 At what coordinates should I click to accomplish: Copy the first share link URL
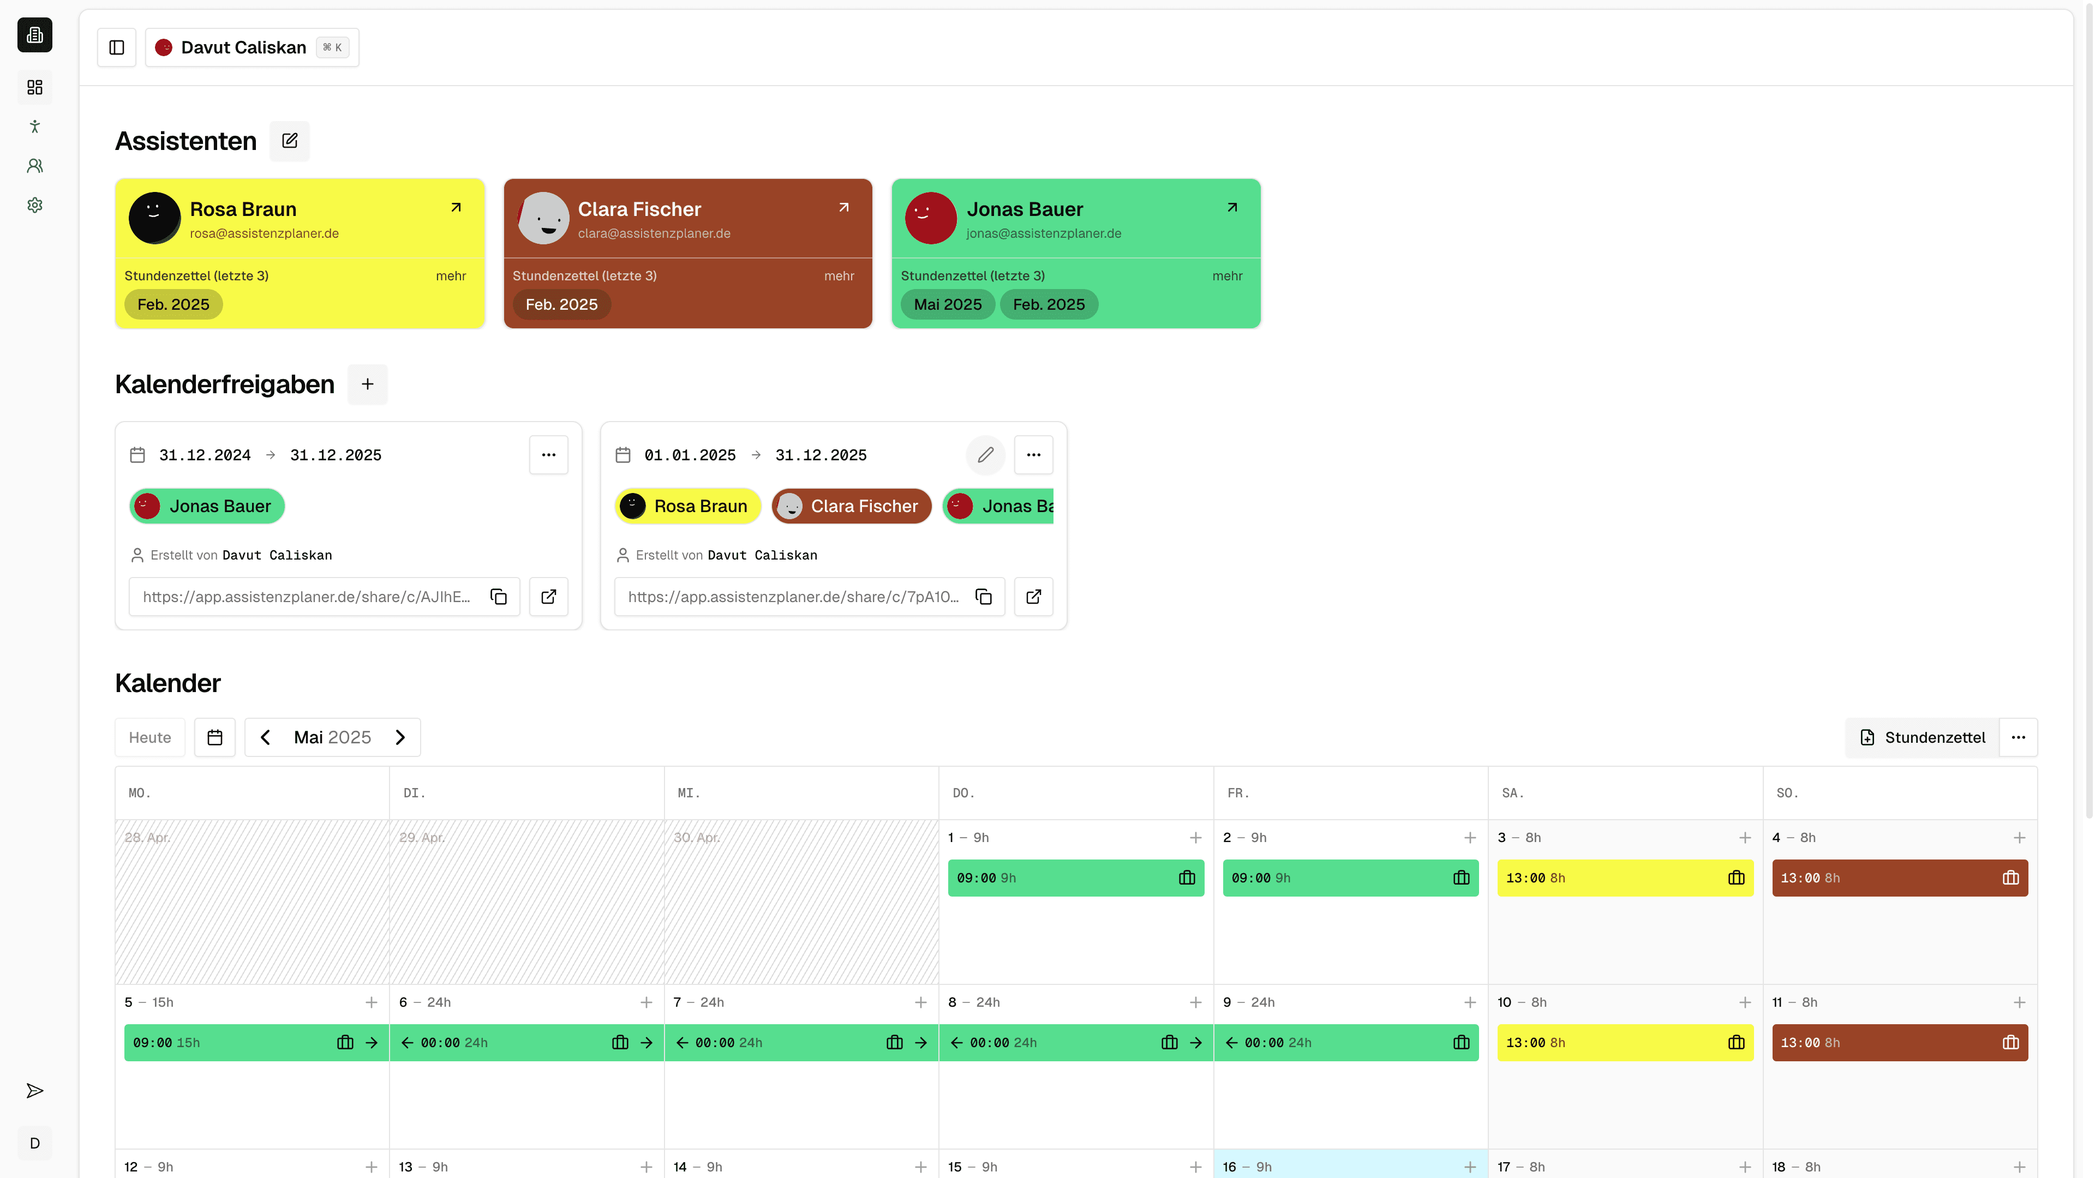click(x=499, y=597)
